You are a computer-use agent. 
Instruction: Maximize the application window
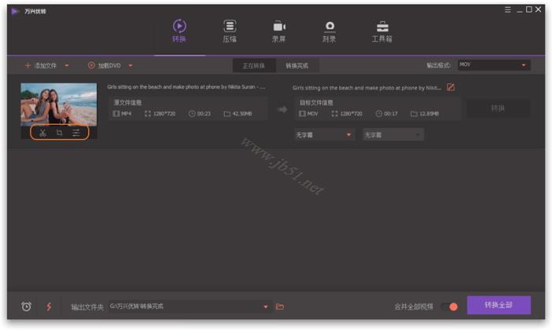(x=529, y=9)
